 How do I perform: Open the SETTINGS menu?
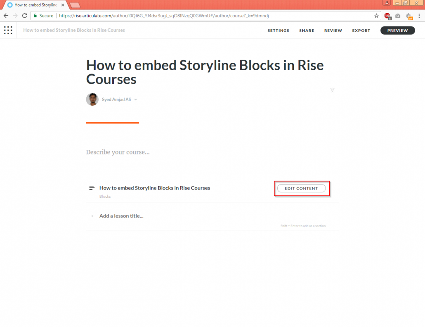coord(278,30)
